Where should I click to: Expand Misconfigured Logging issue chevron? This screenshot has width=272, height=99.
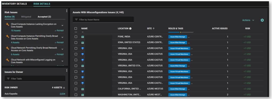62,61
